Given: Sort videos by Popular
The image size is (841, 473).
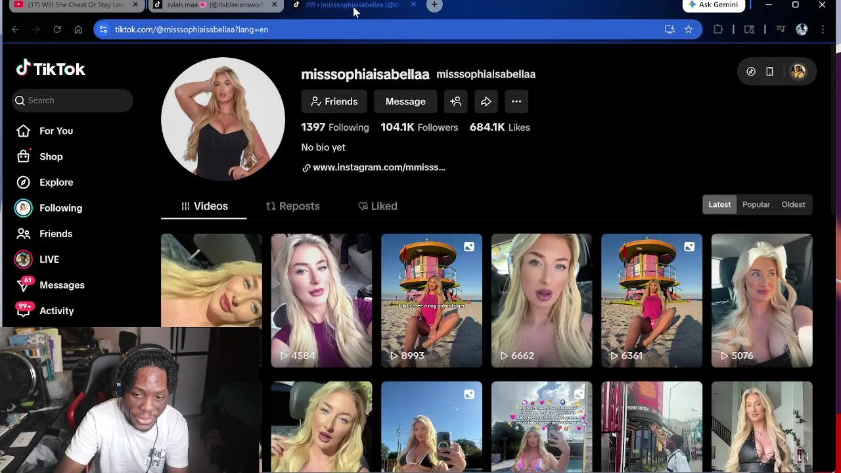Looking at the screenshot, I should (756, 204).
